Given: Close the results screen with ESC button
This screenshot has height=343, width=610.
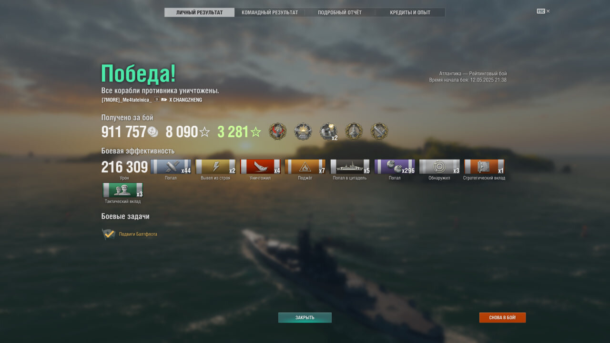Looking at the screenshot, I should tap(543, 11).
